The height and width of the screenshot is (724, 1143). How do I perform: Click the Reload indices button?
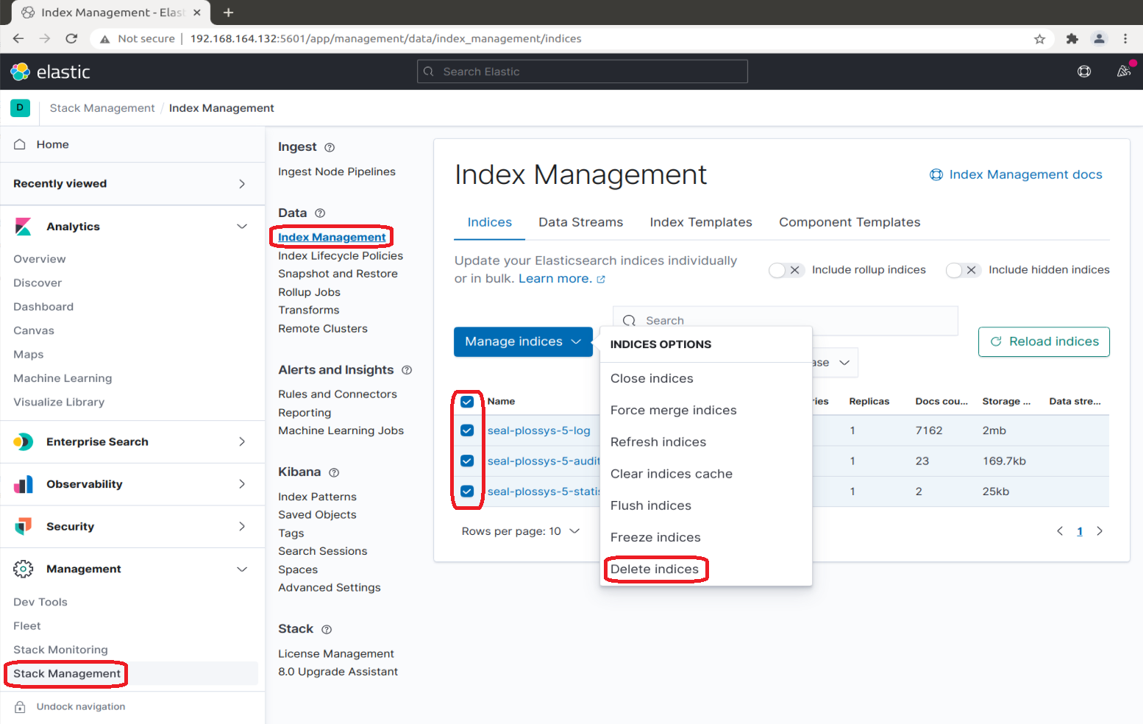tap(1044, 341)
